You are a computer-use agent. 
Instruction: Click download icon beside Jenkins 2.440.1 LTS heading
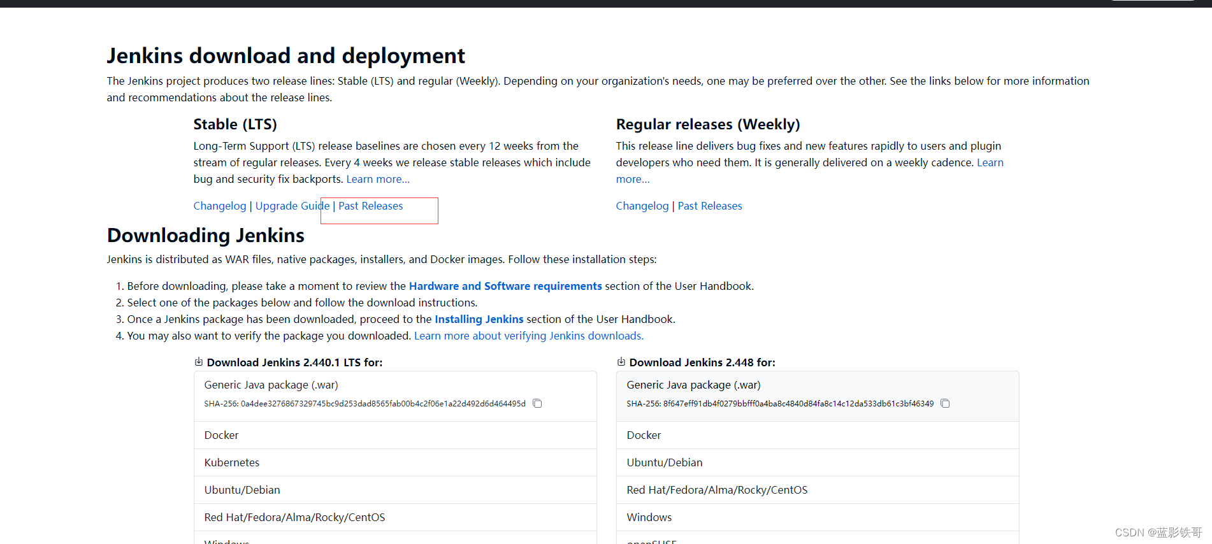point(199,362)
